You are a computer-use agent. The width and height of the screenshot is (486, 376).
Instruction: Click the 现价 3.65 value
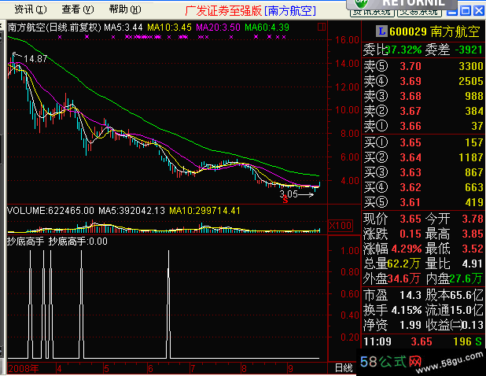coord(411,219)
